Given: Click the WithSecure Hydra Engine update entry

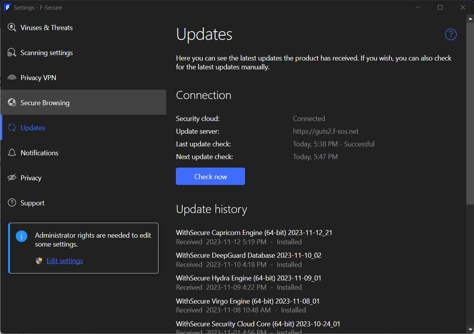Looking at the screenshot, I should [x=249, y=278].
